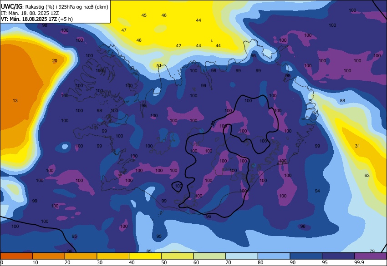Click the legend tick label 99.9
387x266 pixels.
click(359, 262)
